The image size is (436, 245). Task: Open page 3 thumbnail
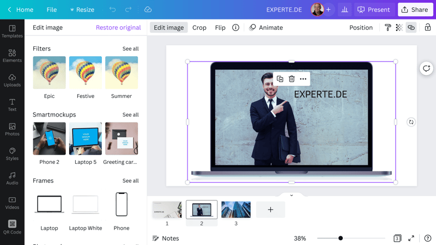tap(236, 210)
